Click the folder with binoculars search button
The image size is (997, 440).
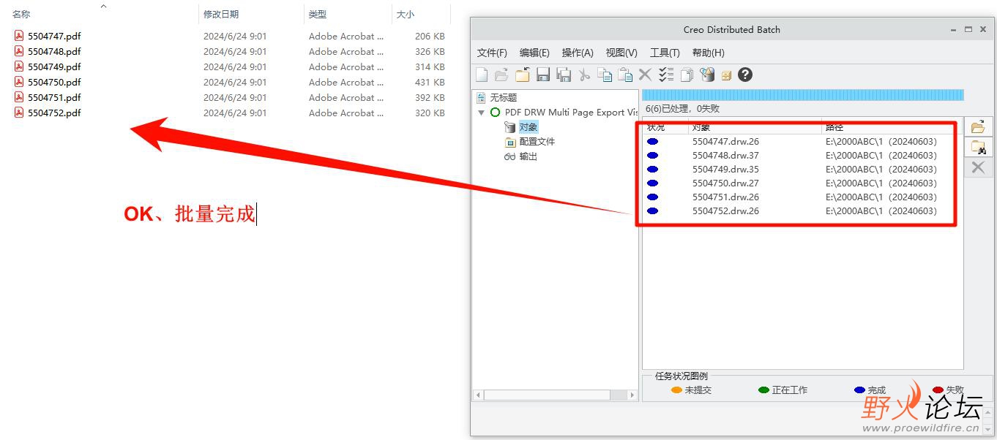pyautogui.click(x=978, y=147)
